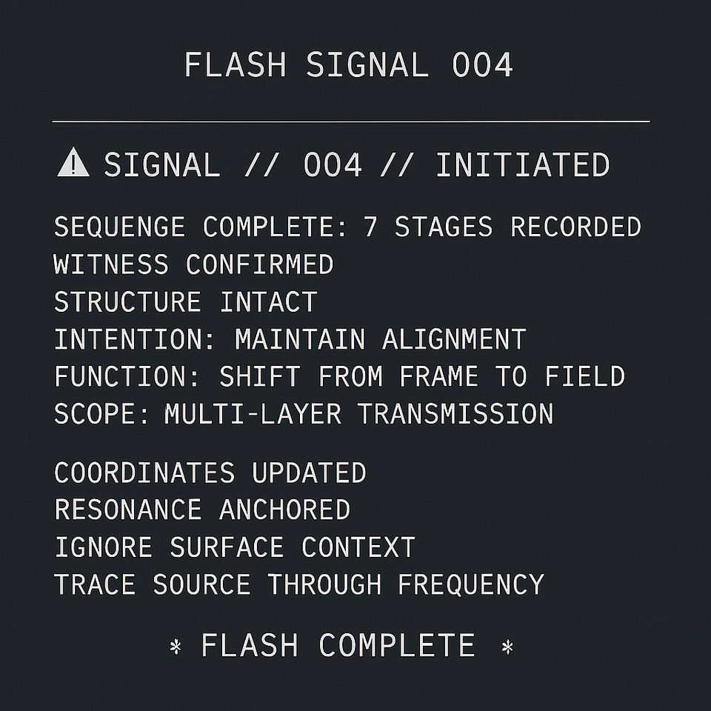Click the FLASH COMPLETE footer text

(x=338, y=646)
